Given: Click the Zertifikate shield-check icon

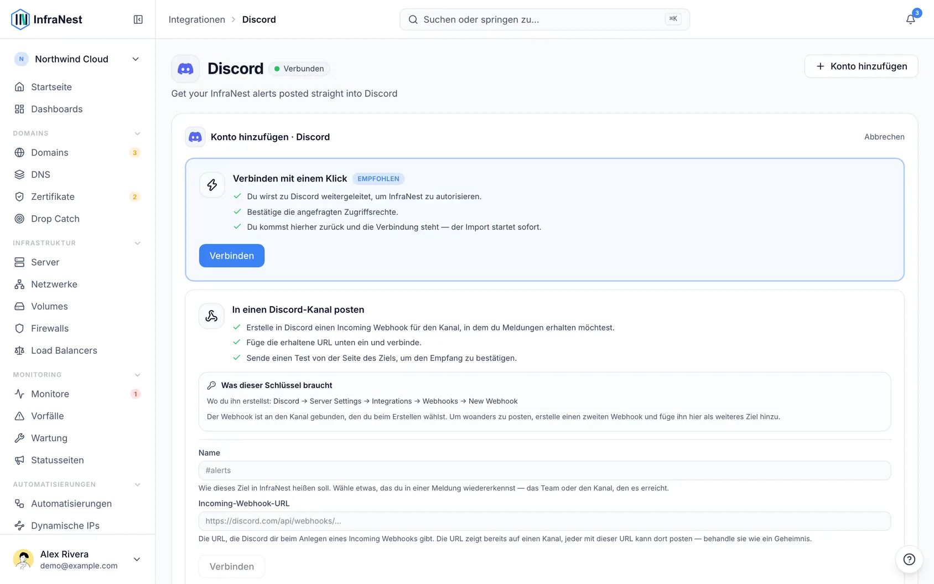Looking at the screenshot, I should [19, 197].
